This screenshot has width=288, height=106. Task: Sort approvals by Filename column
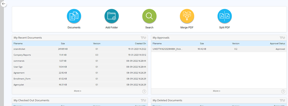coord(157,43)
